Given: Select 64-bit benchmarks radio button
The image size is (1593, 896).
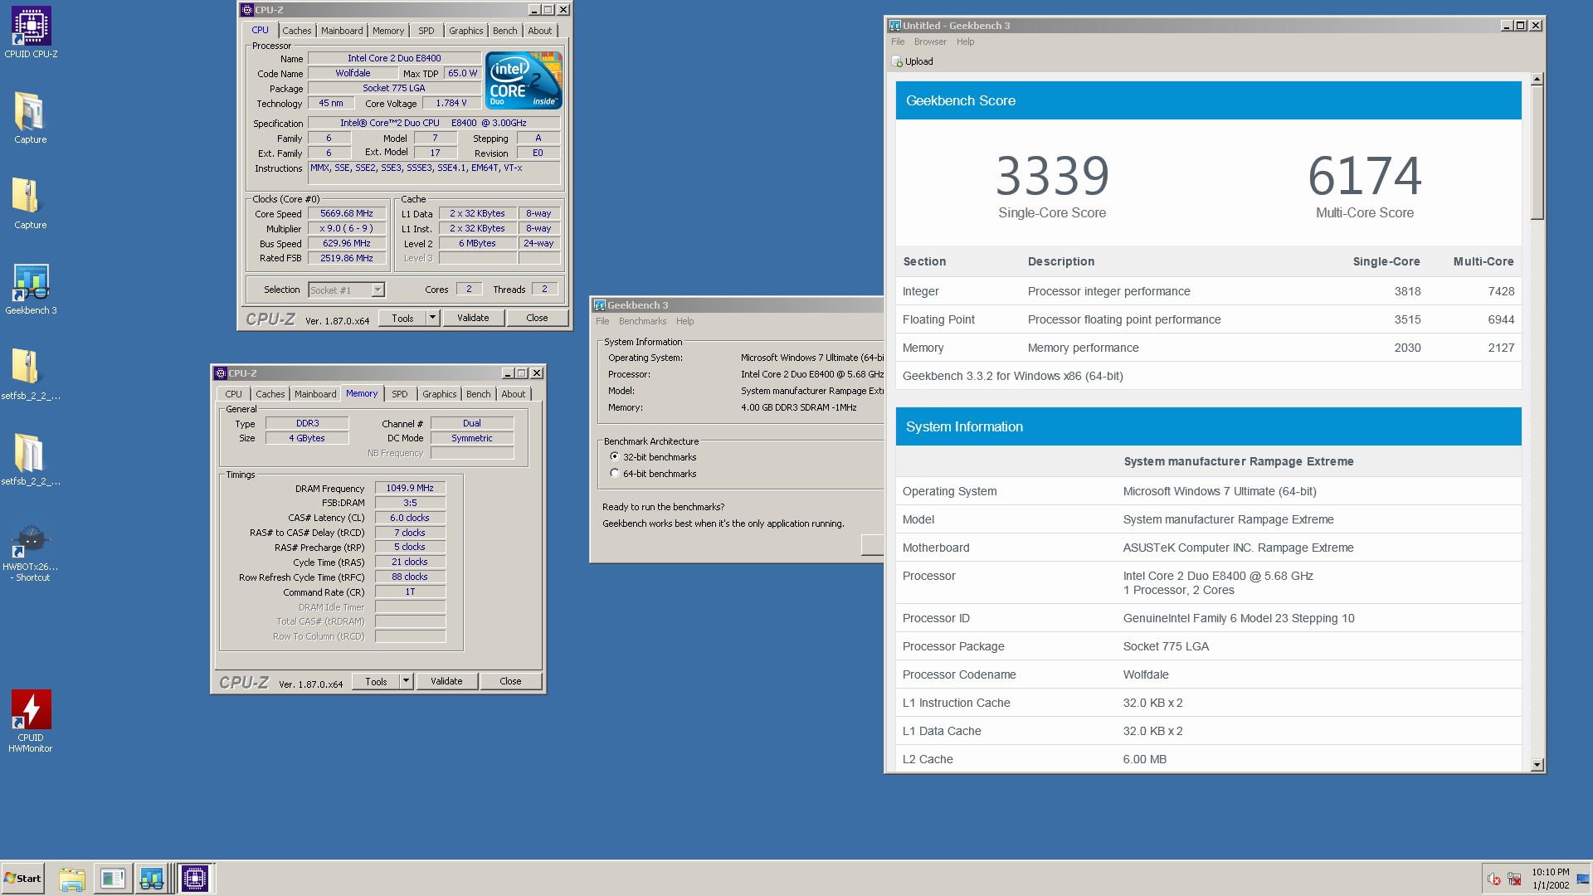Looking at the screenshot, I should click(615, 473).
